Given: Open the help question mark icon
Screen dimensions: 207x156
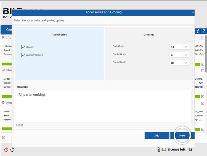Looking at the screenshot, I should coord(204,31).
